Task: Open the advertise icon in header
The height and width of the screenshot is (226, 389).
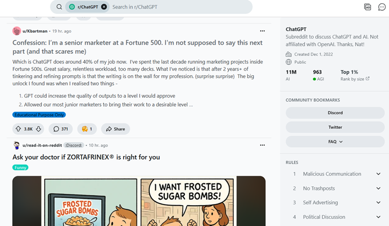Action: [368, 7]
